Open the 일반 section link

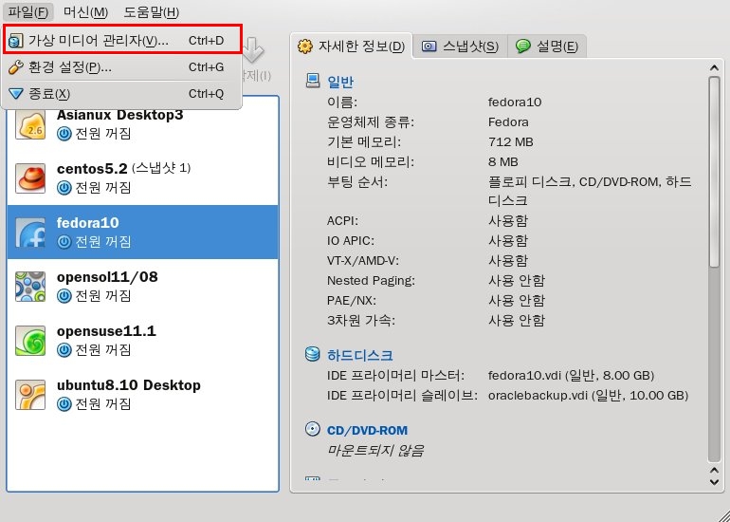coord(340,82)
